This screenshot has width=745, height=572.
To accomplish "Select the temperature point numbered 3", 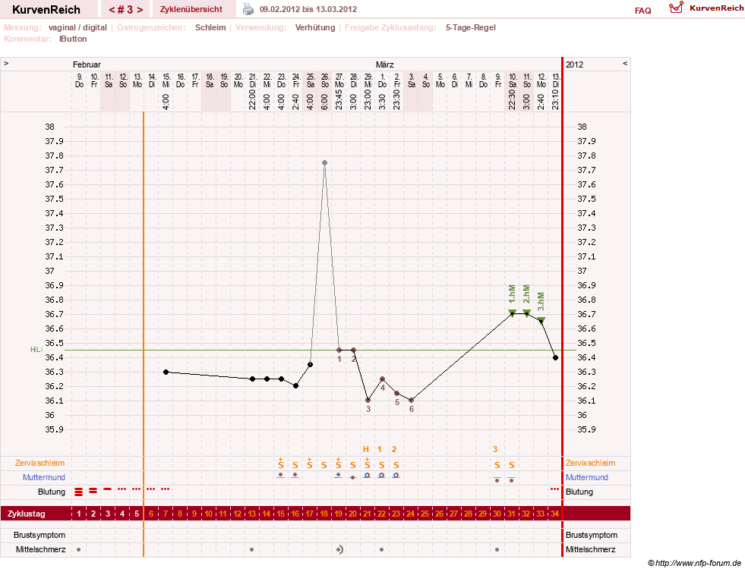I will (x=368, y=401).
